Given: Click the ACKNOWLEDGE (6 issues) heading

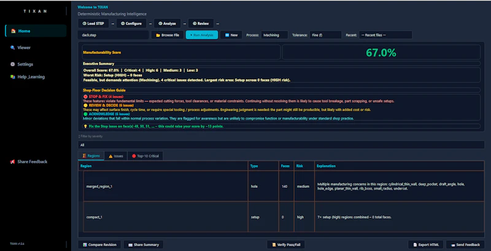Looking at the screenshot, I should [109, 114].
